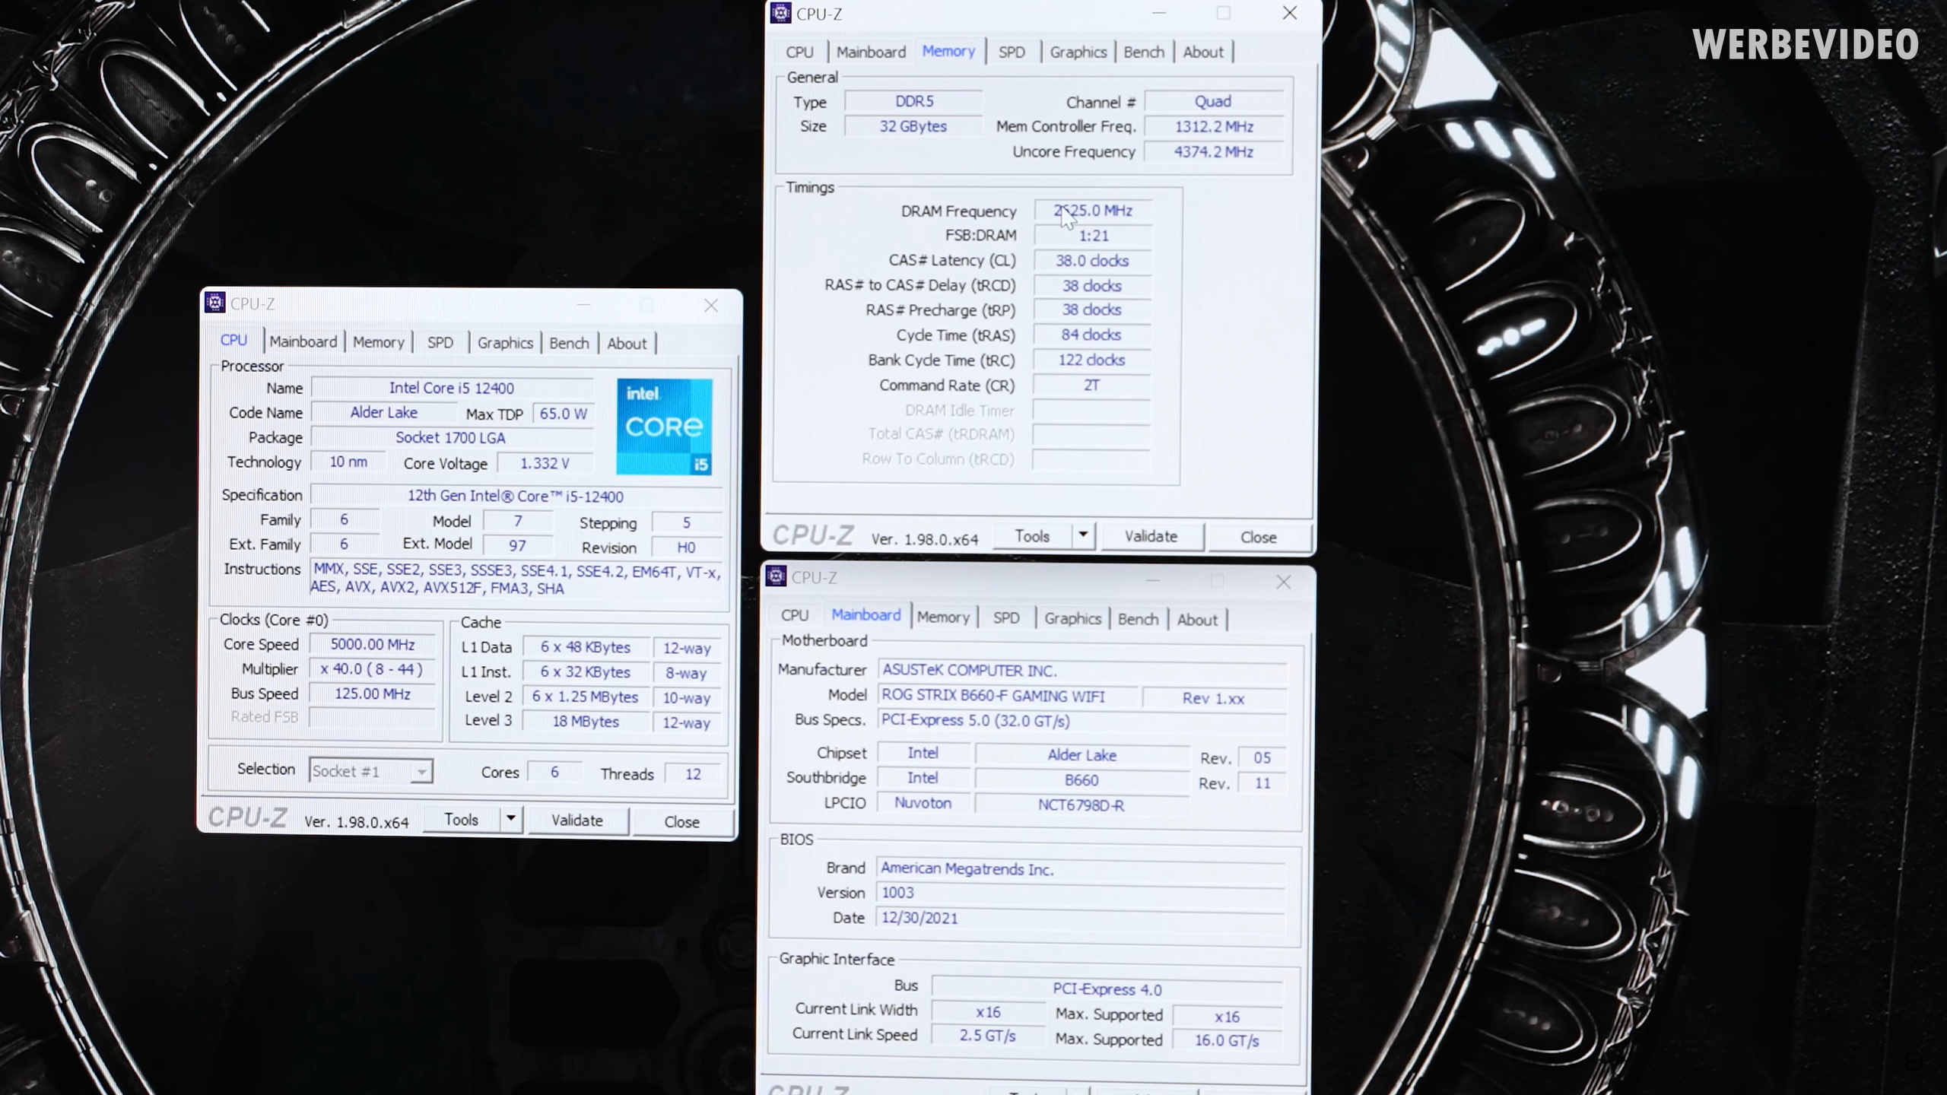Viewport: 1947px width, 1095px height.
Task: Click the CPU-Z app icon in CPU window title bar
Action: 215,303
